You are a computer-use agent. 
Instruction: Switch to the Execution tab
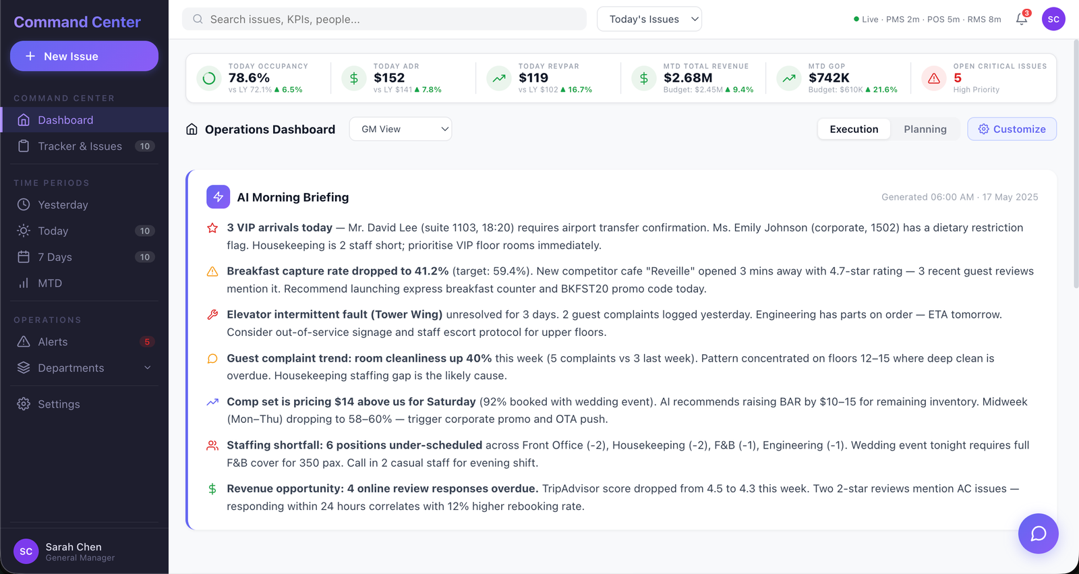point(854,129)
